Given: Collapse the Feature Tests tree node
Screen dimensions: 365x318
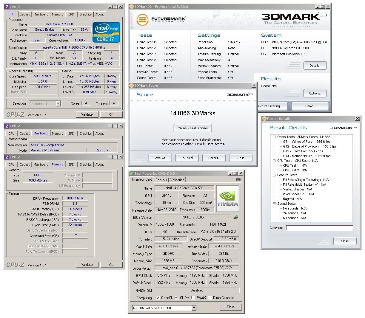Looking at the screenshot, I should pyautogui.click(x=274, y=175).
